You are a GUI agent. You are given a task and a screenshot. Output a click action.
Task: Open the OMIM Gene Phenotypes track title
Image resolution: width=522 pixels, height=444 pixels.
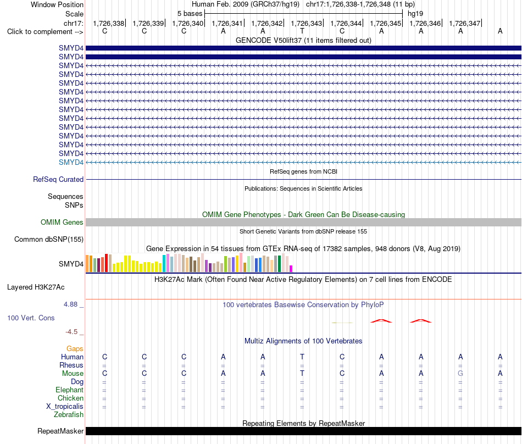(x=303, y=215)
